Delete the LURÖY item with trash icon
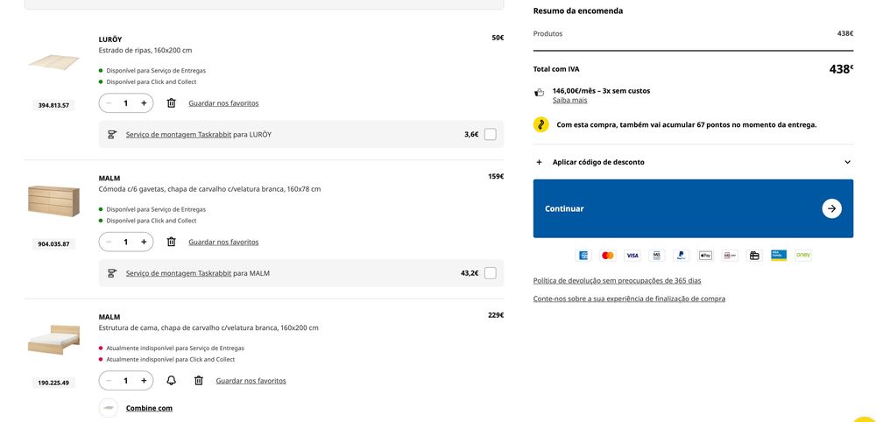The image size is (876, 422). (171, 103)
